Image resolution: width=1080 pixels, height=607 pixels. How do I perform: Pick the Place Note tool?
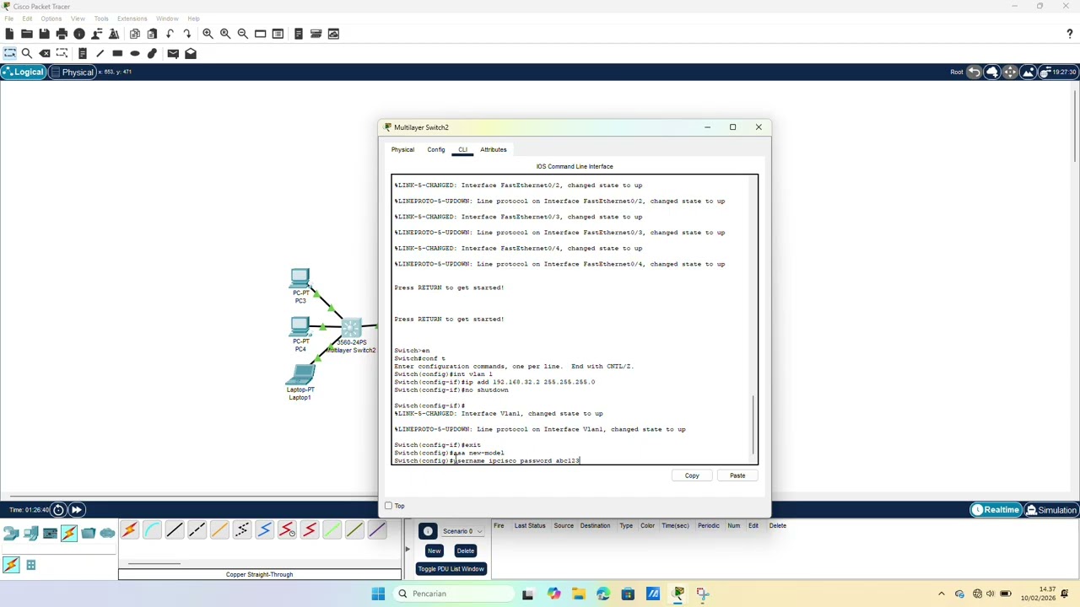click(x=83, y=53)
